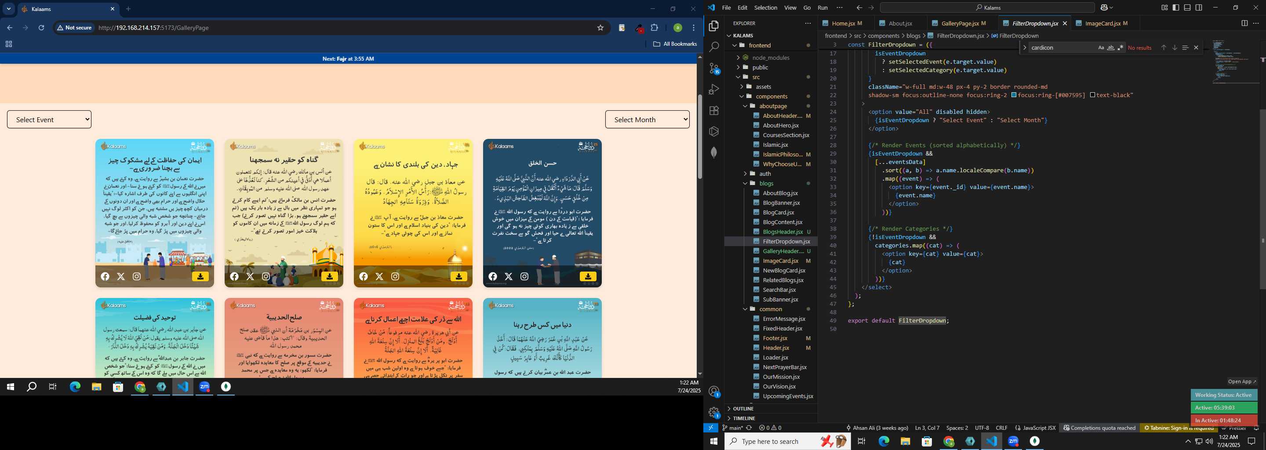Expand Toggle Replace chevron in find widget
This screenshot has width=1266, height=450.
point(1024,47)
